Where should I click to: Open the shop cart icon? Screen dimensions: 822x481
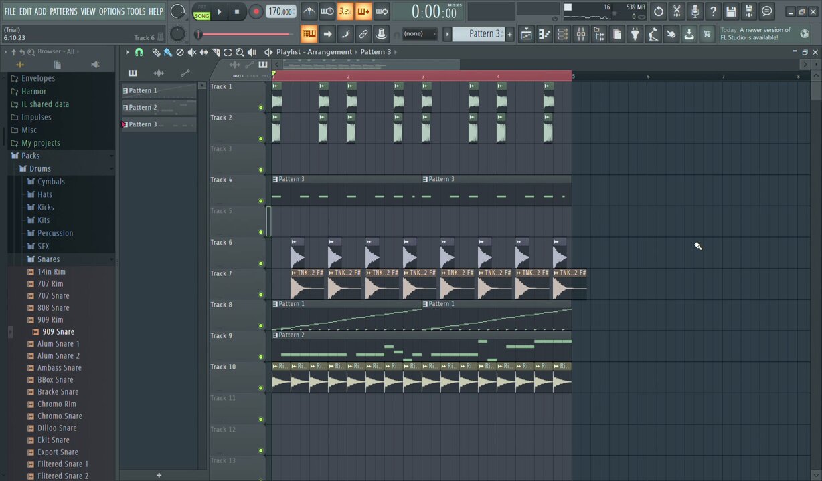point(707,33)
